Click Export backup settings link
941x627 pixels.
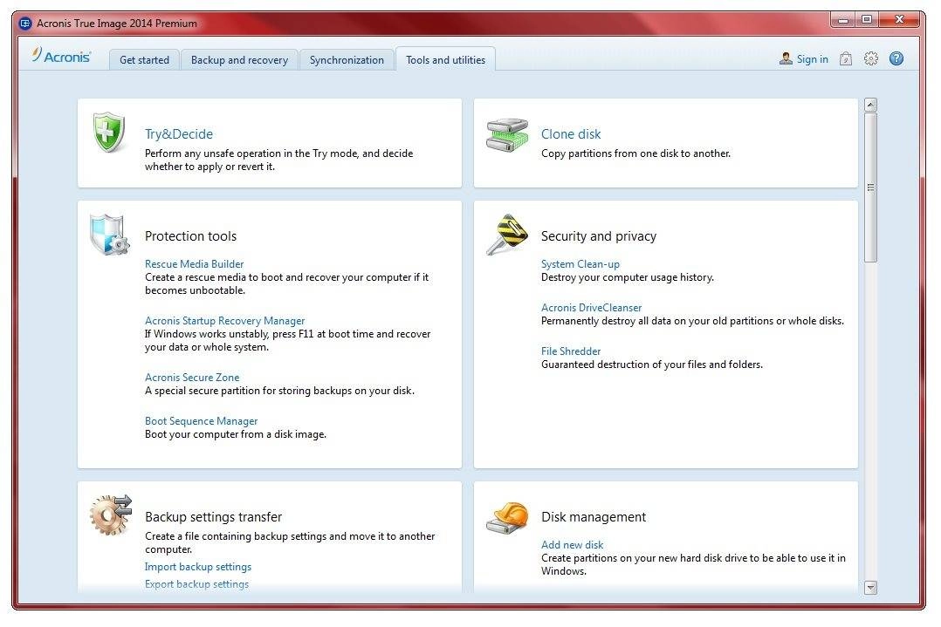pos(196,584)
